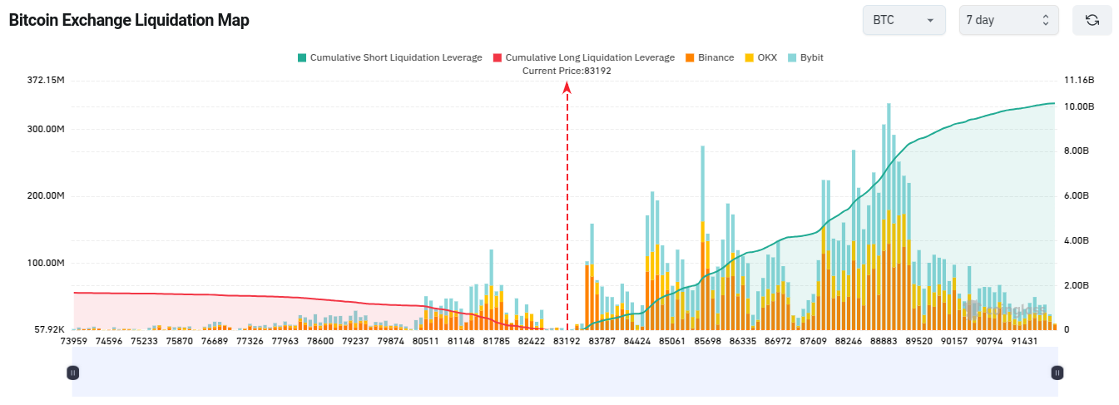1119x405 pixels.
Task: Click right axis label 11.16B
Action: coord(1079,81)
